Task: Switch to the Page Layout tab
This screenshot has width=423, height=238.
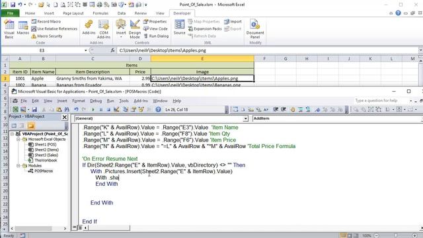Action: [x=73, y=13]
